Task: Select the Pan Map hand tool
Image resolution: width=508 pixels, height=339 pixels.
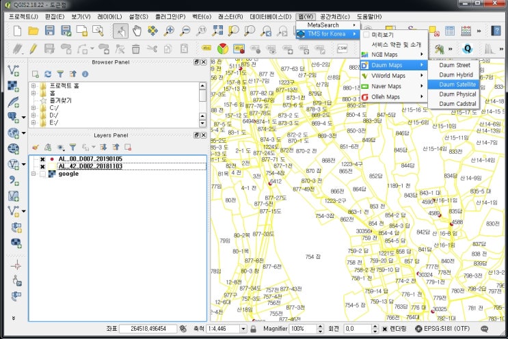Action: coord(137,31)
